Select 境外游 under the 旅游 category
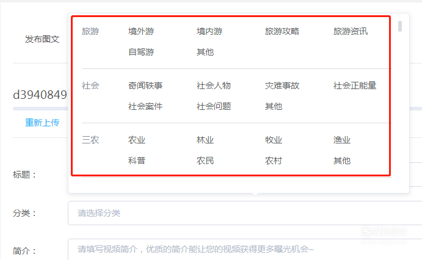 click(141, 32)
